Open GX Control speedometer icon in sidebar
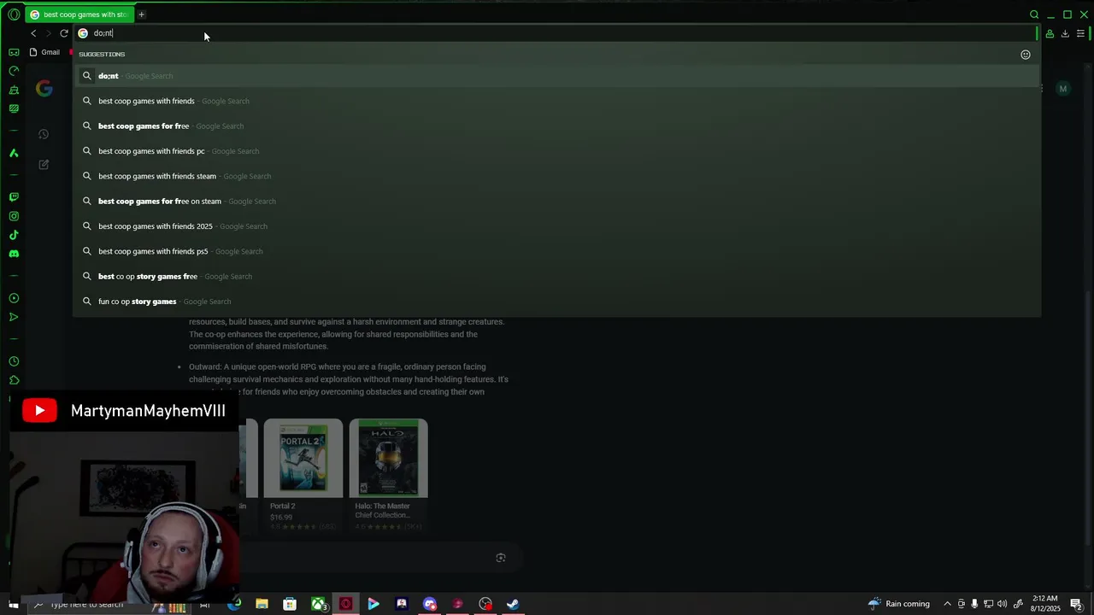Image resolution: width=1094 pixels, height=615 pixels. [x=14, y=71]
